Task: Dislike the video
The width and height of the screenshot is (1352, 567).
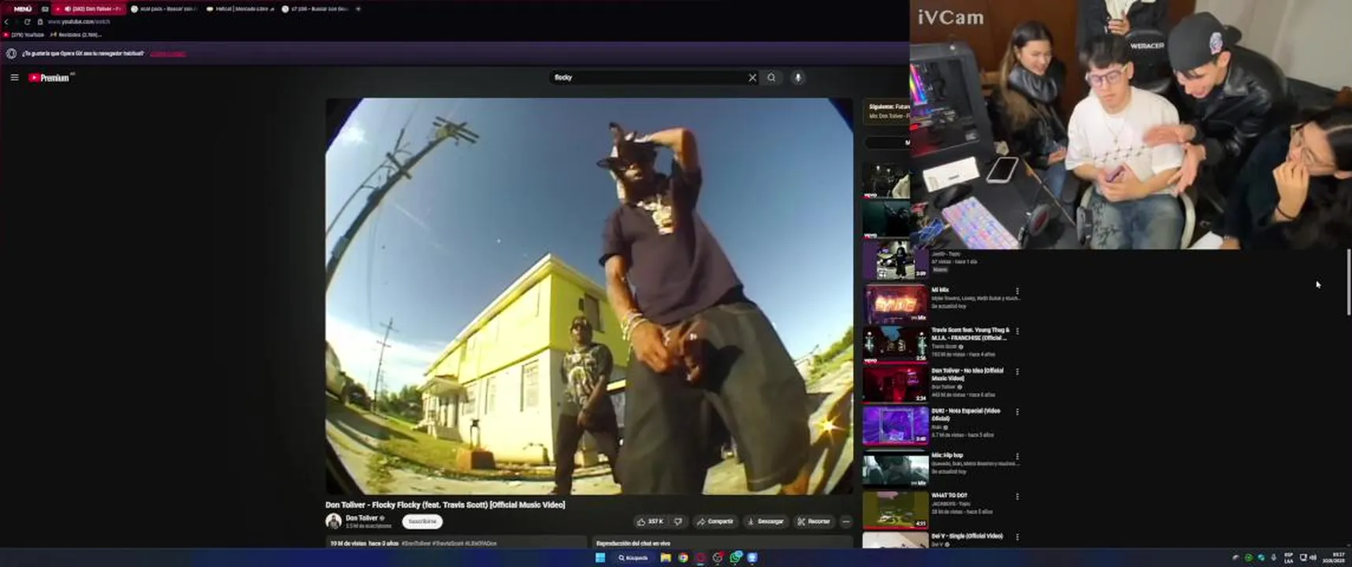Action: click(x=678, y=521)
